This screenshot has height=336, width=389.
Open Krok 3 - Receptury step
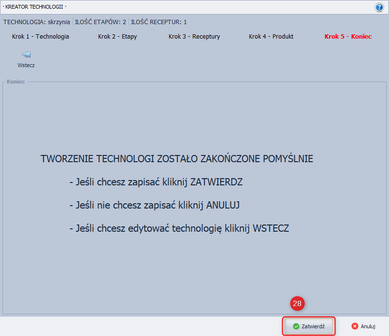point(194,37)
